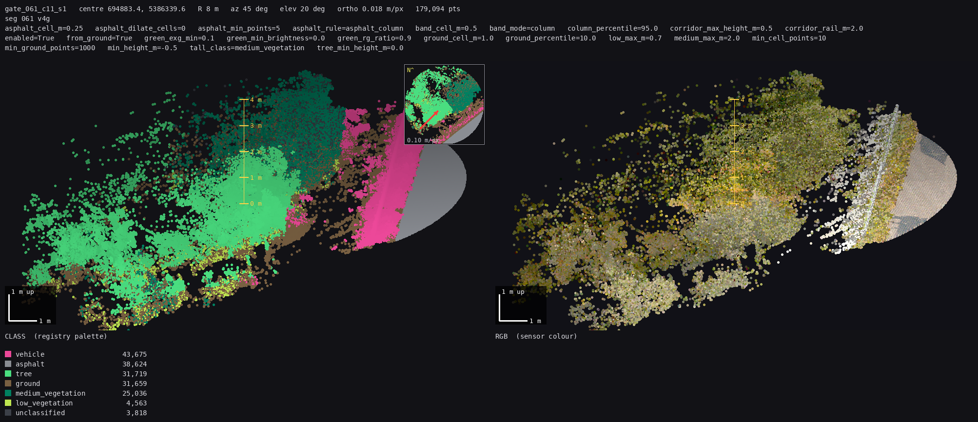Click the N north indicator in minimap
978x422 pixels.
click(410, 70)
